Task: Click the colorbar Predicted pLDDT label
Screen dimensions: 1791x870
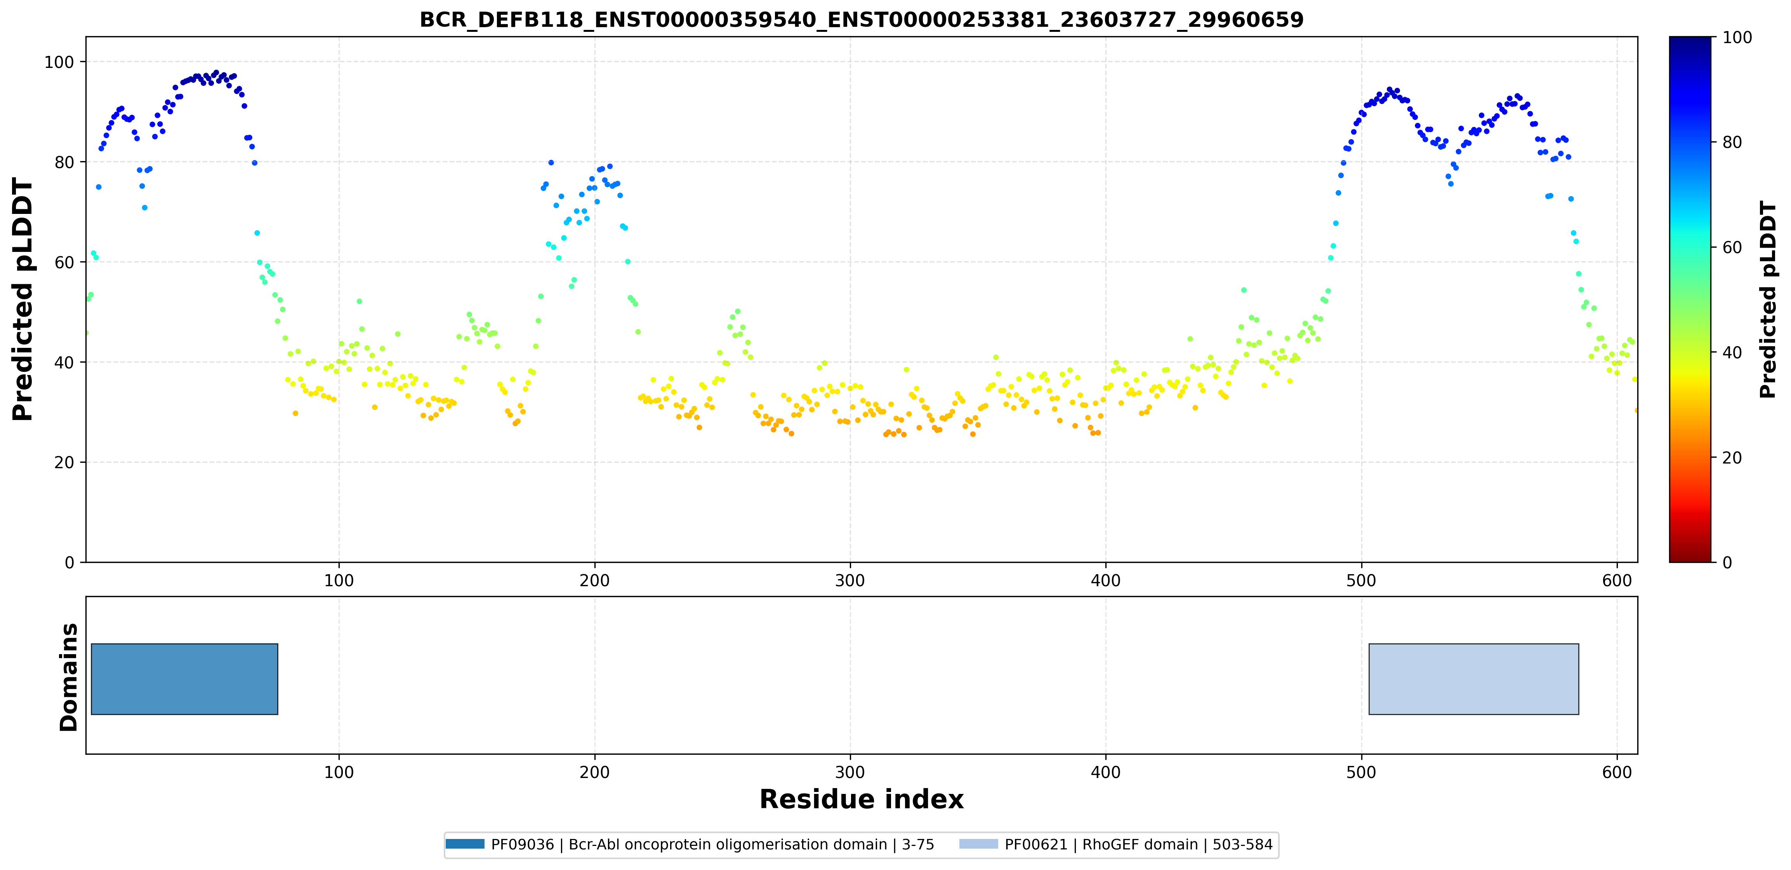Action: pyautogui.click(x=1767, y=299)
